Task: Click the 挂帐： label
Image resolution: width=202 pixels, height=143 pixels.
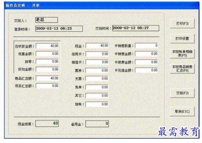Action: tap(79, 104)
